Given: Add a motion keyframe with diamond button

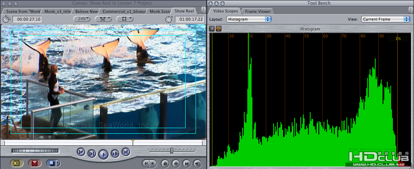Looking at the screenshot, I should coord(176,163).
